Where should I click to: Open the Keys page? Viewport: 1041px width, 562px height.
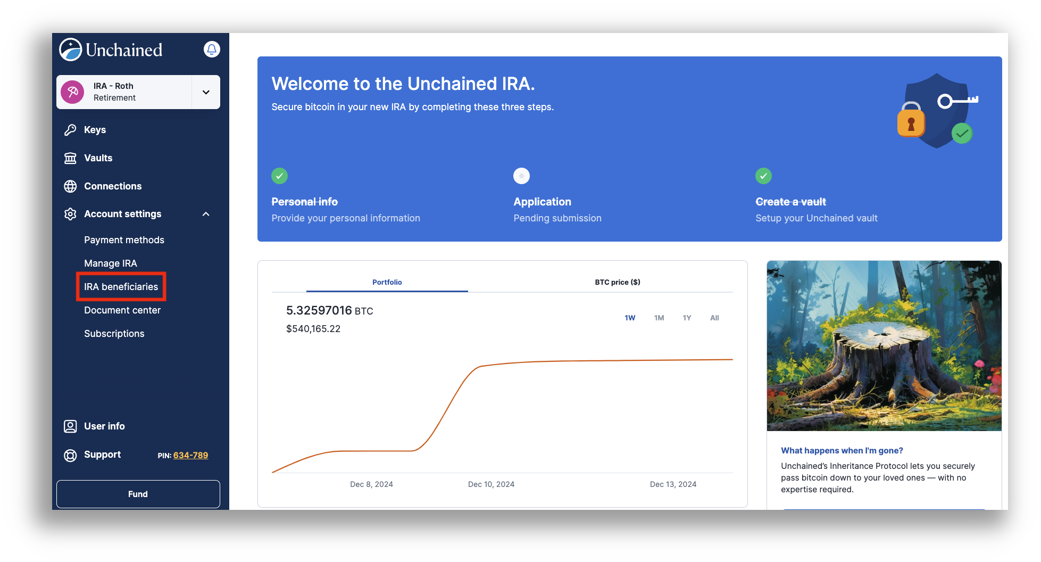pyautogui.click(x=95, y=130)
